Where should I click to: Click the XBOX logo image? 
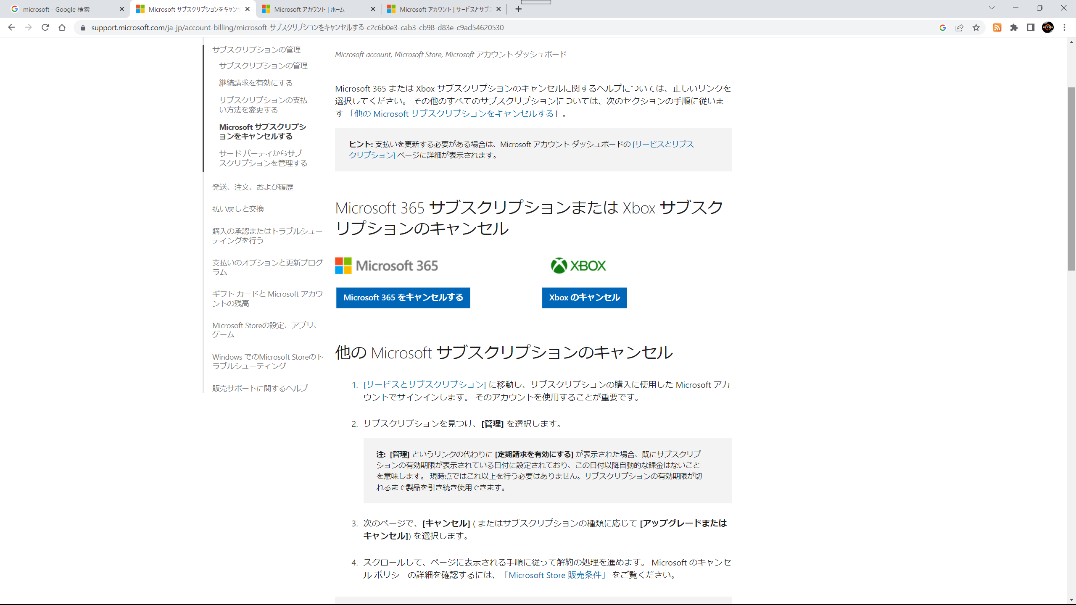click(x=578, y=266)
